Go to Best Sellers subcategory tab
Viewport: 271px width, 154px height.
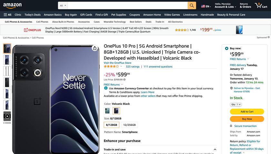[x=135, y=22]
